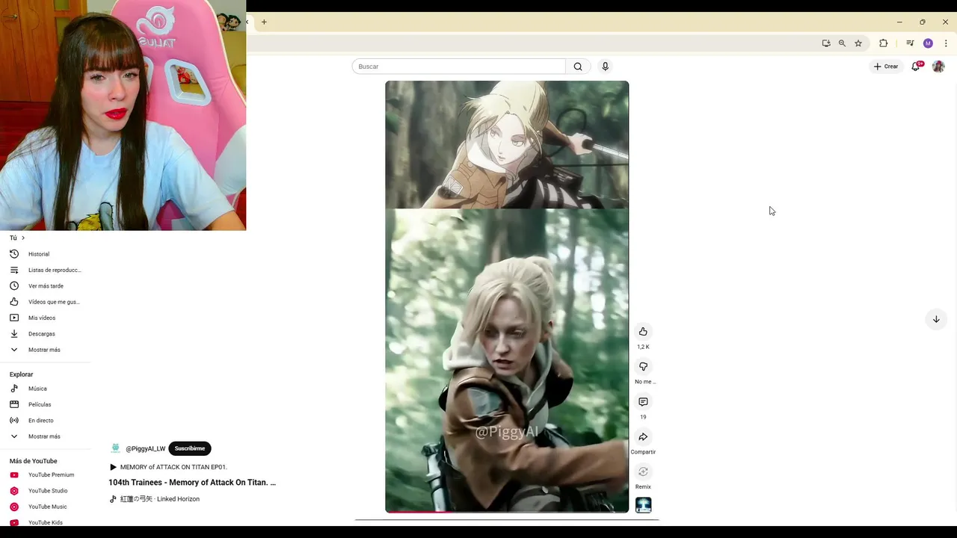Open the comments icon showing 19

click(643, 402)
